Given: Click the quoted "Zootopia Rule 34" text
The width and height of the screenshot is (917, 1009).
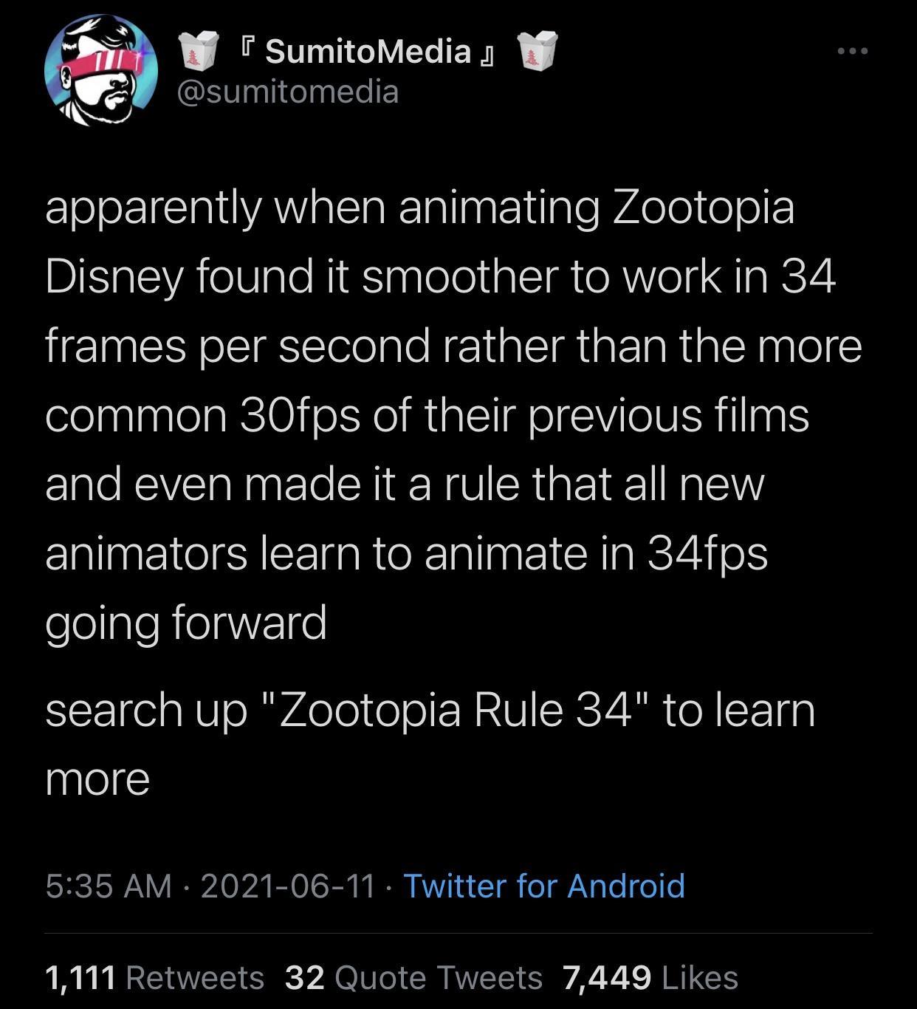Looking at the screenshot, I should coord(454,710).
